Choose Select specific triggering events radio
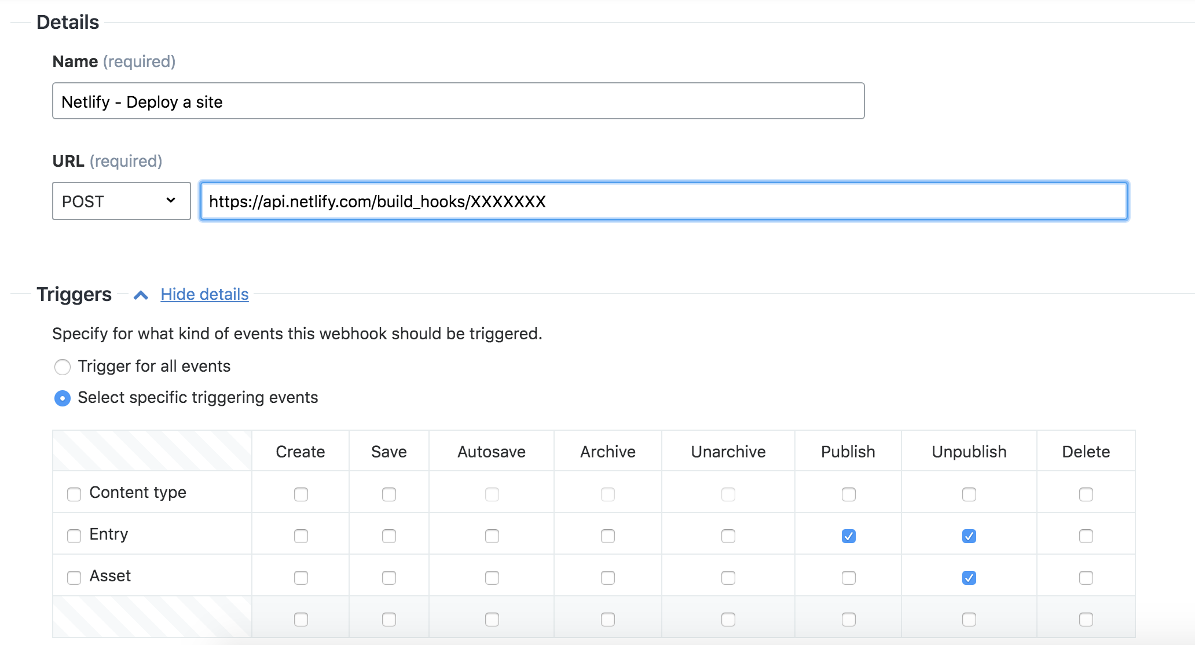The width and height of the screenshot is (1195, 645). [63, 398]
